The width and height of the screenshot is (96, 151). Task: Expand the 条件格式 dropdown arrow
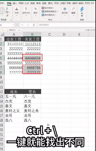pyautogui.click(x=54, y=8)
